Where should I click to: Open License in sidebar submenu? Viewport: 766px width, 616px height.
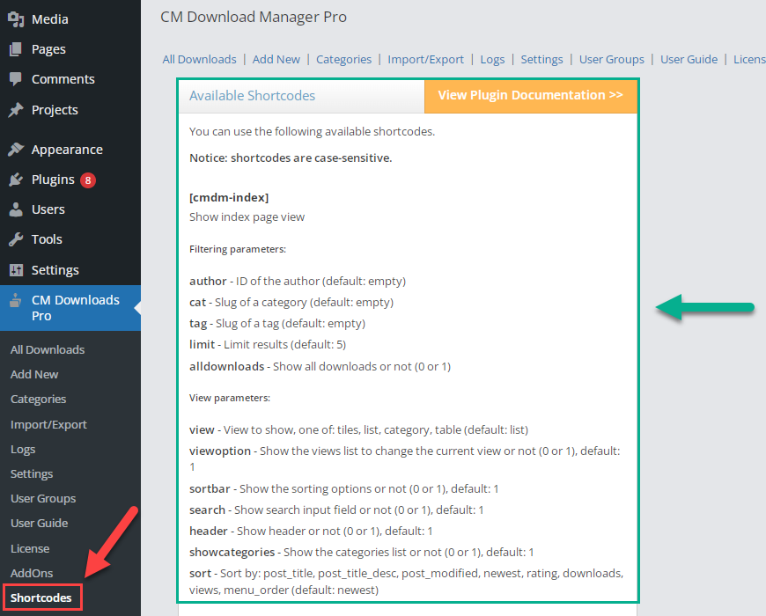(x=30, y=548)
